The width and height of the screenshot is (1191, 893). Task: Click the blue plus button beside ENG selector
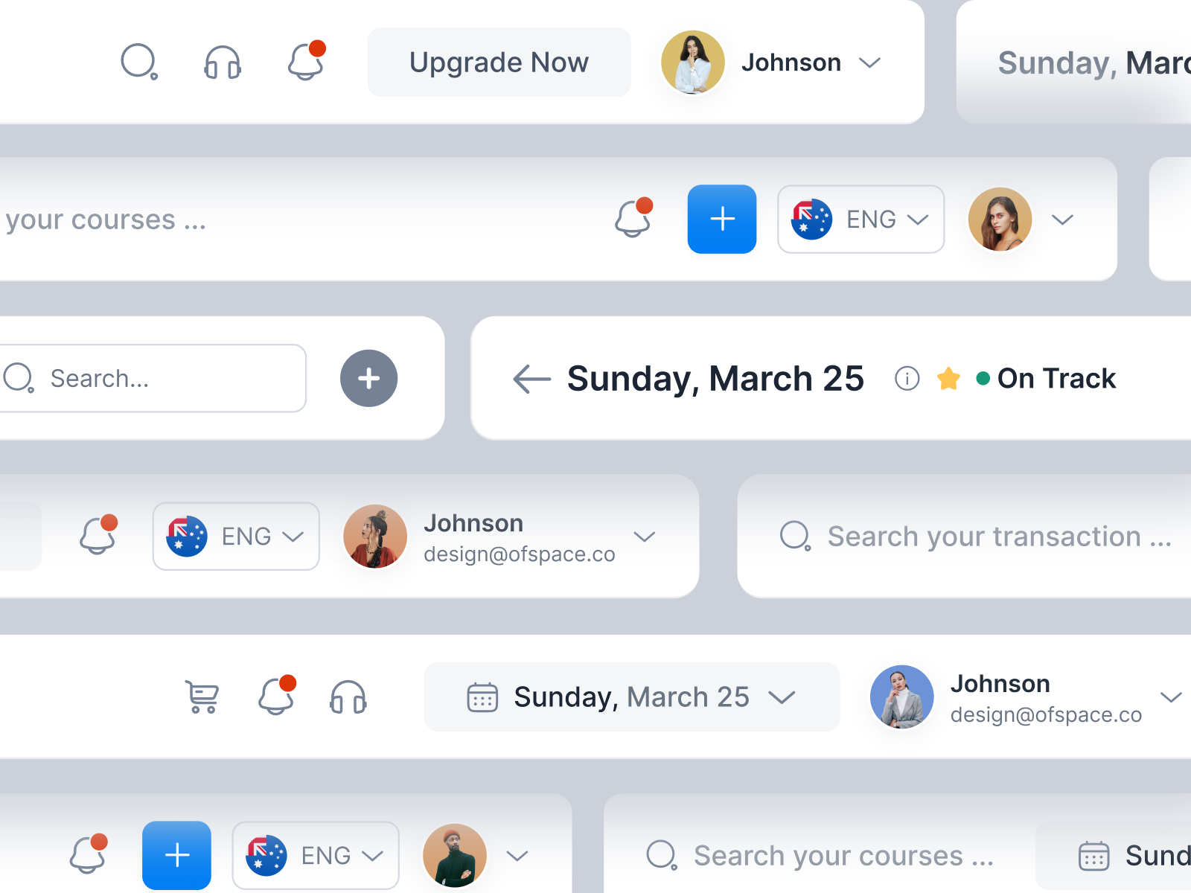[722, 220]
